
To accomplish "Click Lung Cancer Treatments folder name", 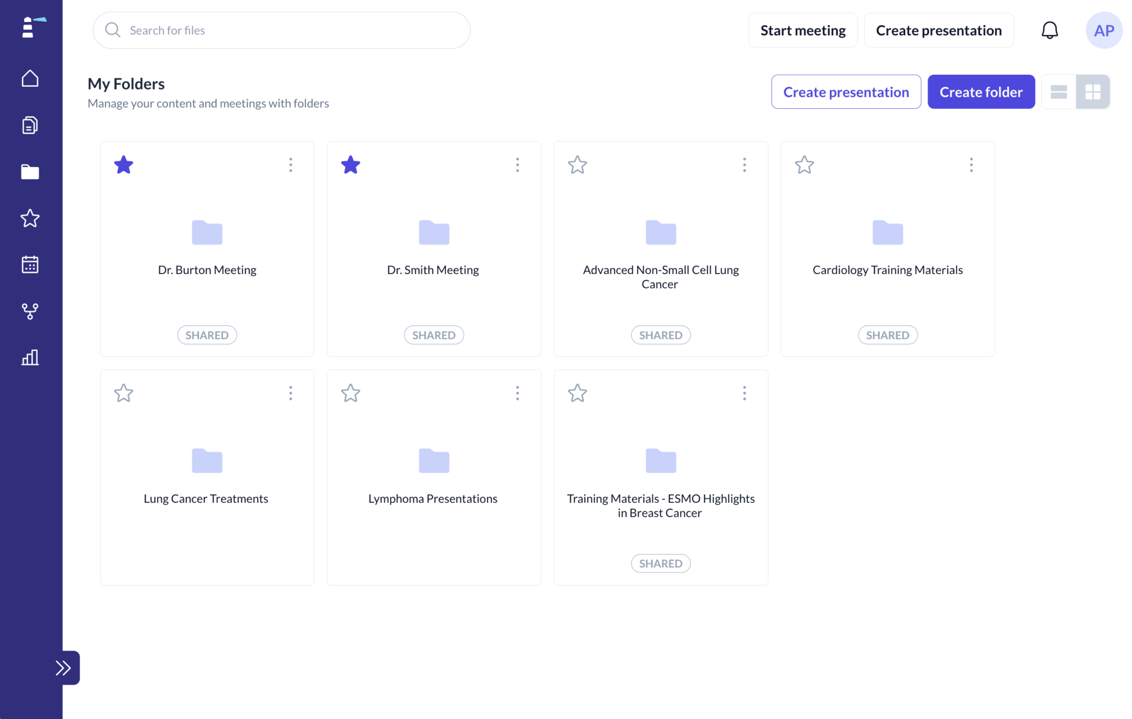I will [x=206, y=498].
